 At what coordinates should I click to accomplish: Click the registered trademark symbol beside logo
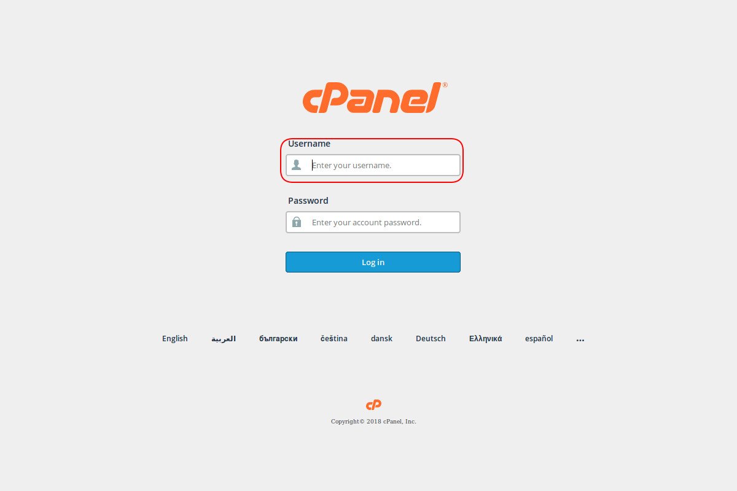click(445, 85)
